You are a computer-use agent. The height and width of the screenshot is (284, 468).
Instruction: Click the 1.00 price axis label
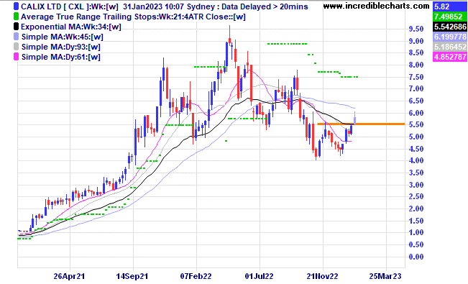(416, 232)
